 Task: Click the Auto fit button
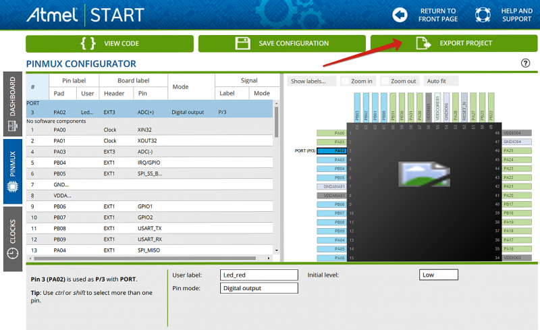pos(441,81)
